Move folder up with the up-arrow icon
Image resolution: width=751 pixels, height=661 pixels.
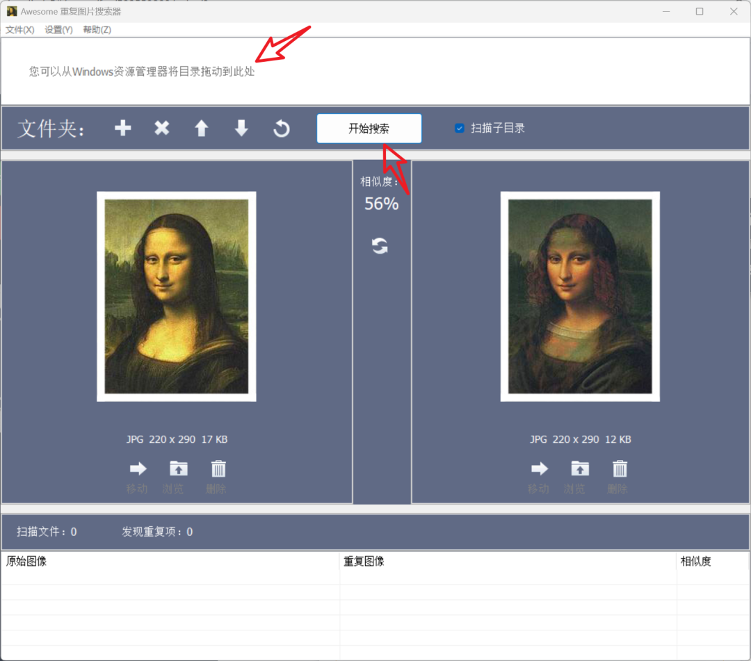(x=201, y=128)
